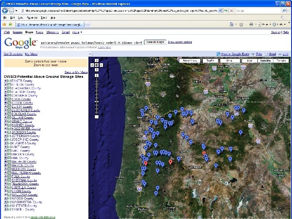Viewport: 292px width, 219px height.
Task: Click the Tools gear icon
Action: pyautogui.click(x=274, y=24)
